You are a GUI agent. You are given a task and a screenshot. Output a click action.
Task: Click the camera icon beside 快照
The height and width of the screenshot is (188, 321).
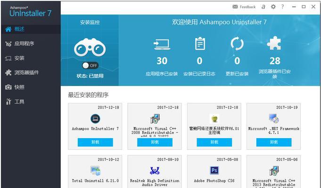(x=8, y=87)
